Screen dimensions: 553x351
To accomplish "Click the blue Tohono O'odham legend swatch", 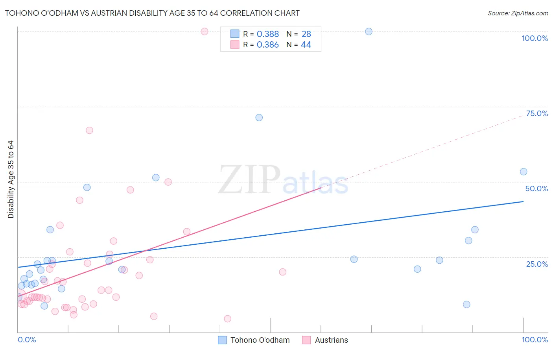I will click(222, 340).
